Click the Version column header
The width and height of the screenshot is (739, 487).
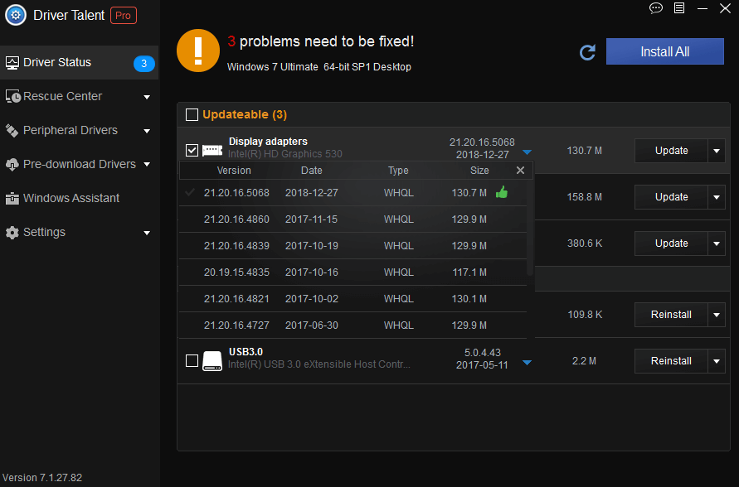click(234, 171)
